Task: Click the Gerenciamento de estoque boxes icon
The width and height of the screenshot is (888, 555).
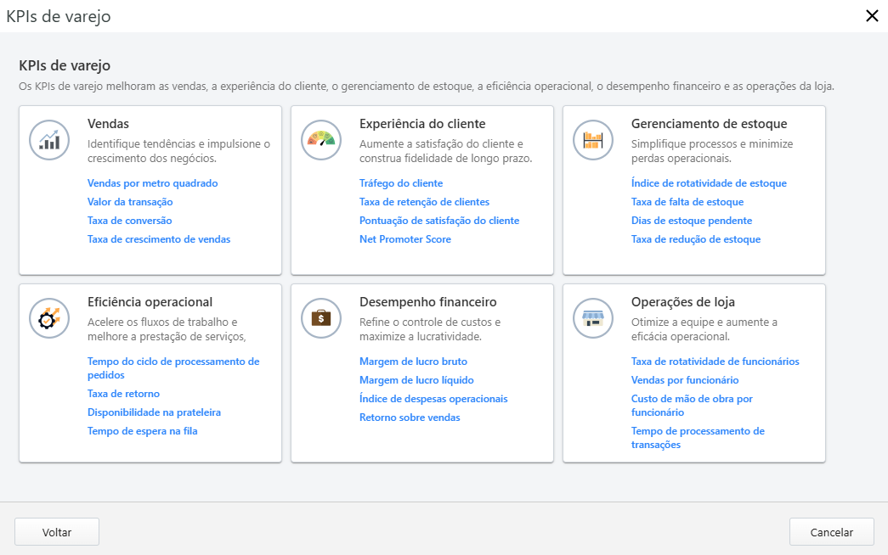Action: [x=592, y=140]
